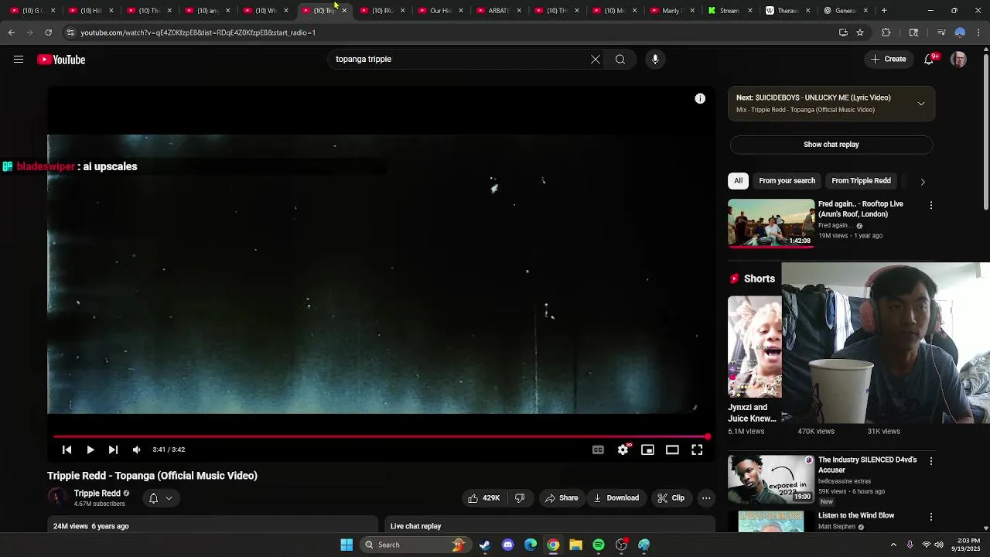This screenshot has width=990, height=557.
Task: Open Listen to the Wind Blow video
Action: 856,516
